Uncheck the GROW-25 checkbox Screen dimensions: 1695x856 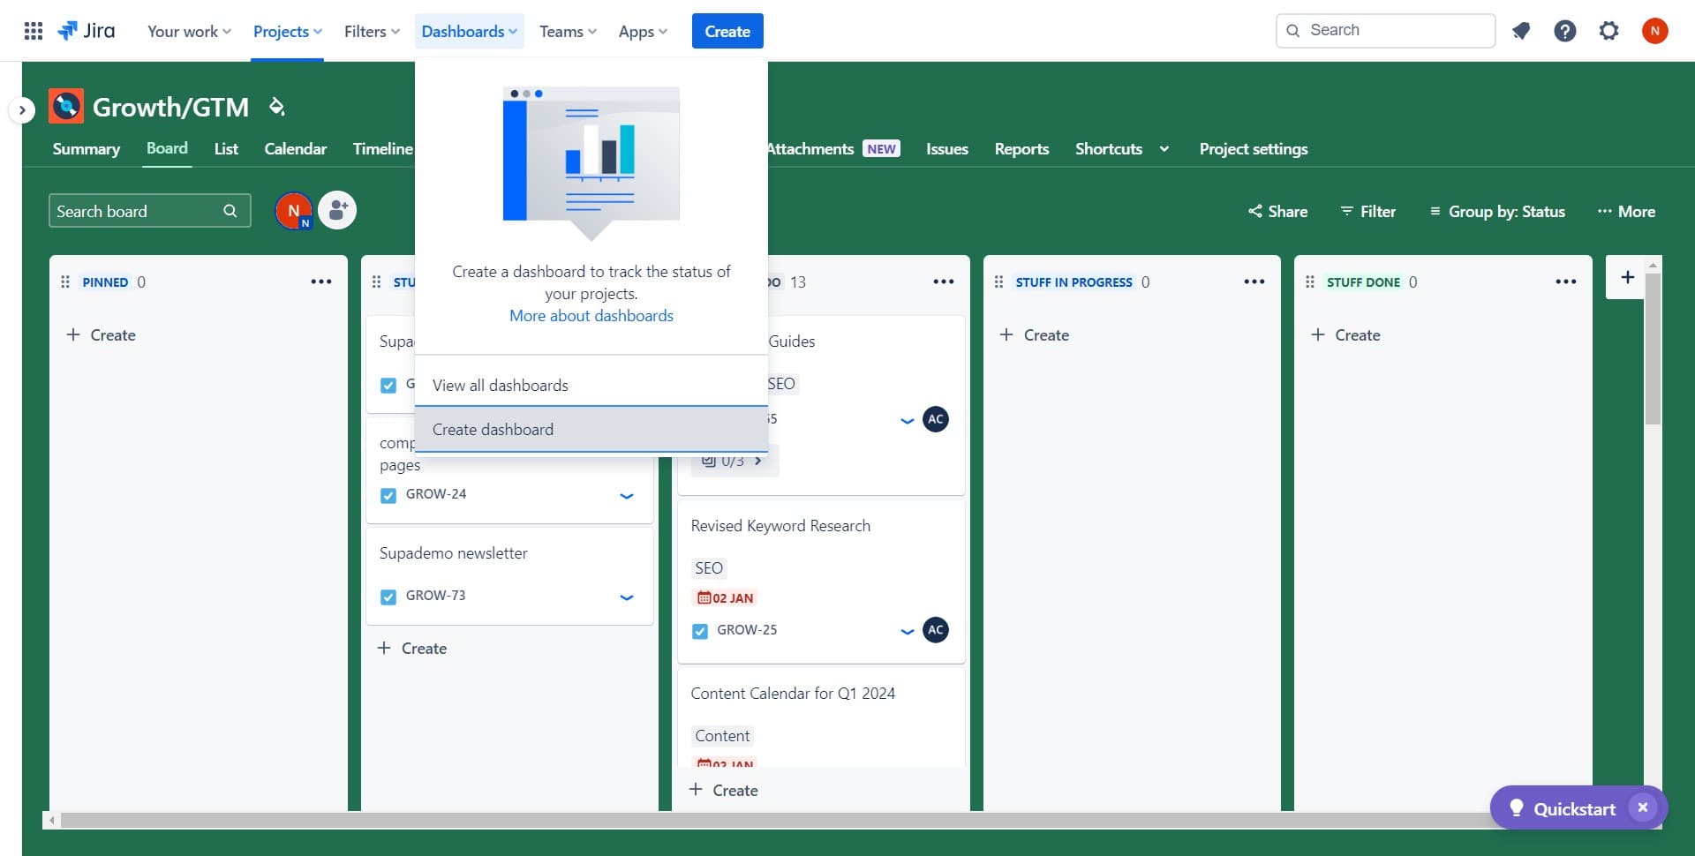[700, 631]
